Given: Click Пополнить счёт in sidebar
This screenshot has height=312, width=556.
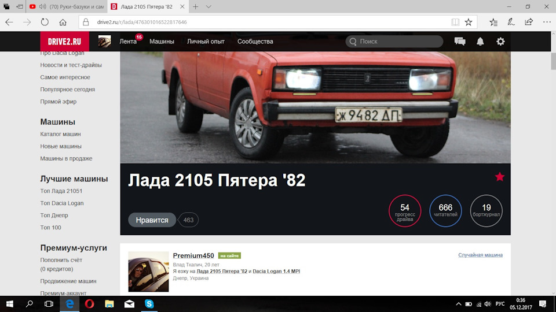Looking at the screenshot, I should click(x=61, y=260).
